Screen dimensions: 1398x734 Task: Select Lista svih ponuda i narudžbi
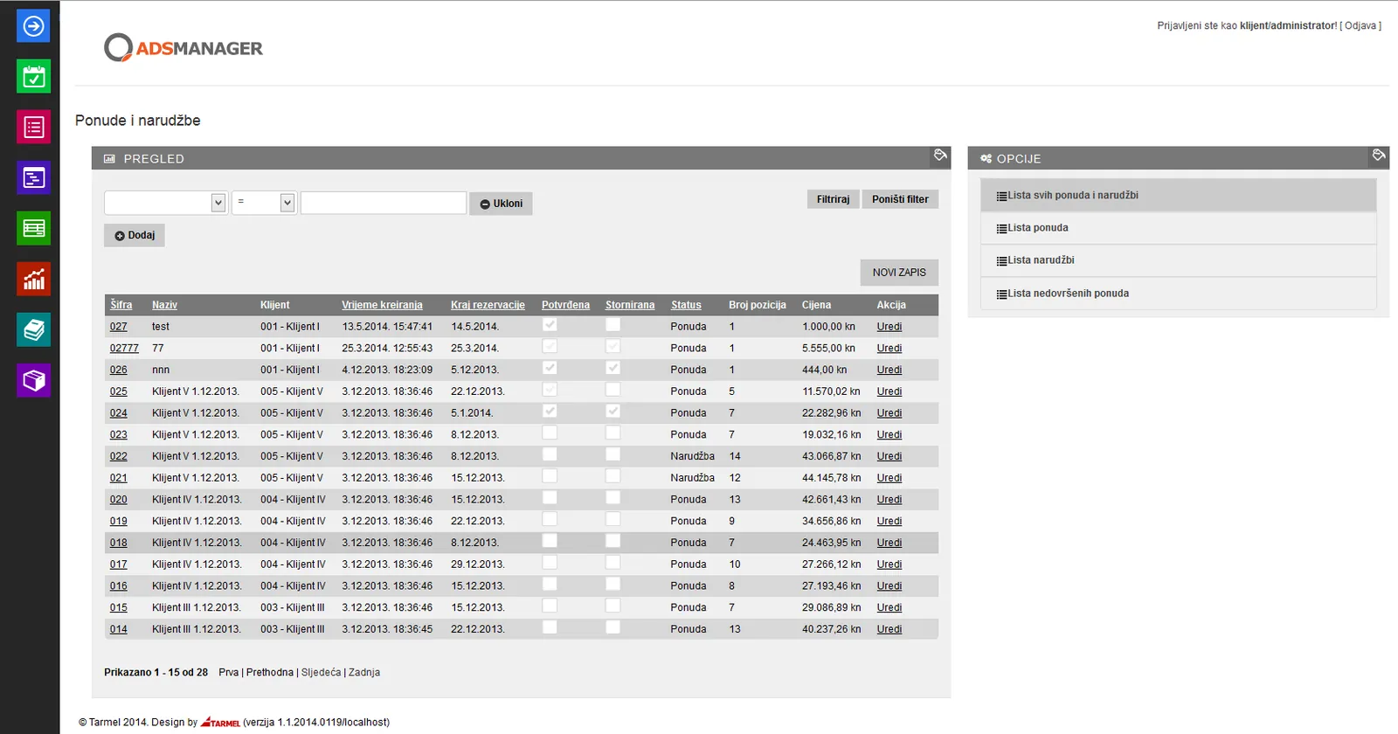tap(1178, 196)
